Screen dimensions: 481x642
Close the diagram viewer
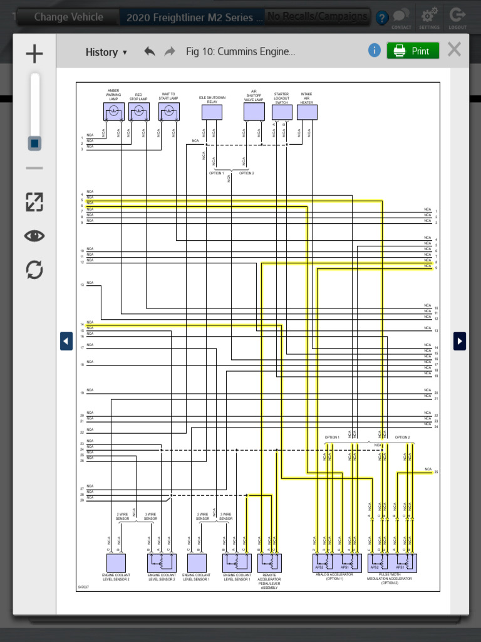coord(455,50)
